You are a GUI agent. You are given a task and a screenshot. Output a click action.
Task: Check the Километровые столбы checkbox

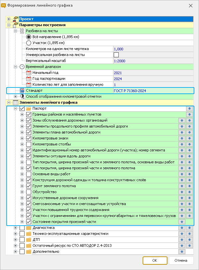pyautogui.click(x=29, y=144)
